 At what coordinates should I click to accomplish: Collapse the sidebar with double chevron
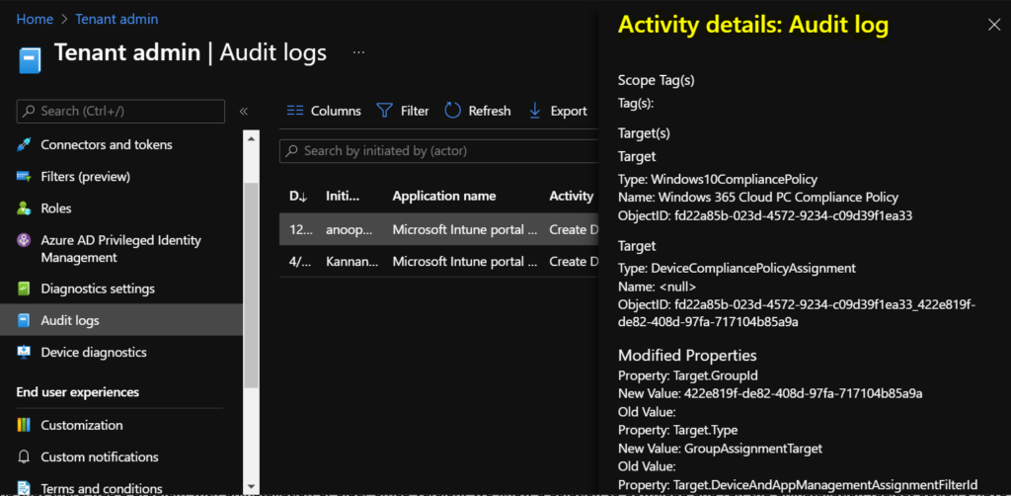[x=244, y=111]
